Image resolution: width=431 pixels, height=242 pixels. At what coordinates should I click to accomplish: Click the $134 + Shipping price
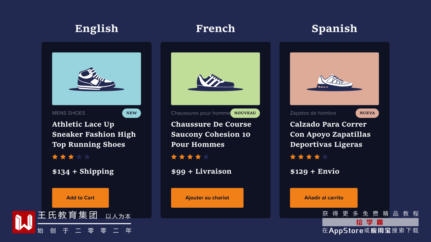point(83,171)
